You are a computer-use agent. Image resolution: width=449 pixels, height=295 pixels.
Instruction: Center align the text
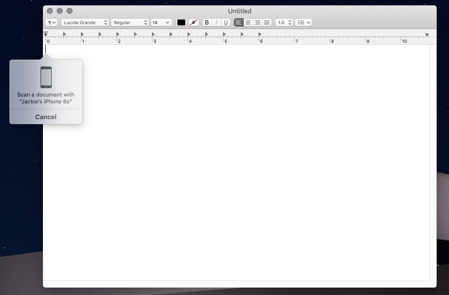(248, 23)
